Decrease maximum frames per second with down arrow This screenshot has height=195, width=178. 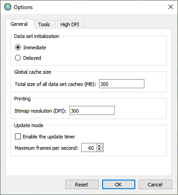(x=99, y=149)
